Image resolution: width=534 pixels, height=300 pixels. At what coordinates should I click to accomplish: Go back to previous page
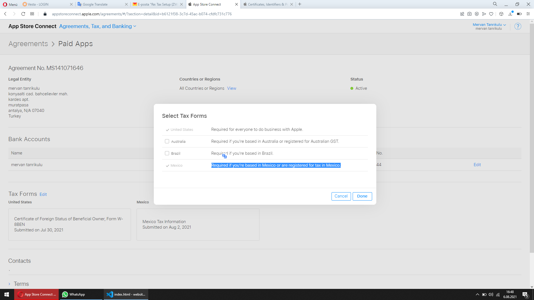5,14
